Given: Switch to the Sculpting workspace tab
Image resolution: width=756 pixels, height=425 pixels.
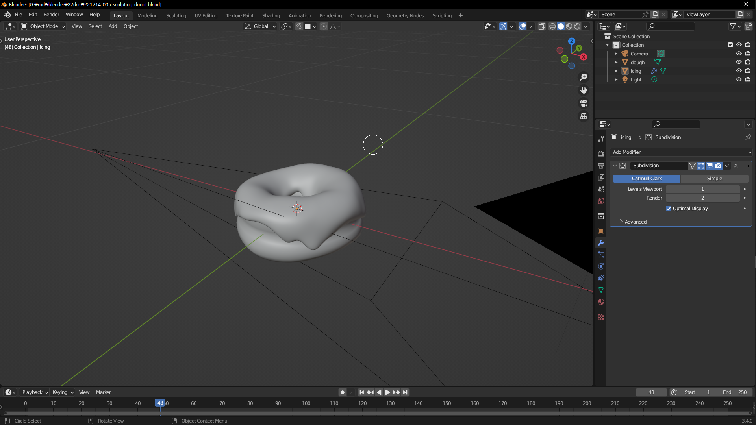Looking at the screenshot, I should click(176, 15).
